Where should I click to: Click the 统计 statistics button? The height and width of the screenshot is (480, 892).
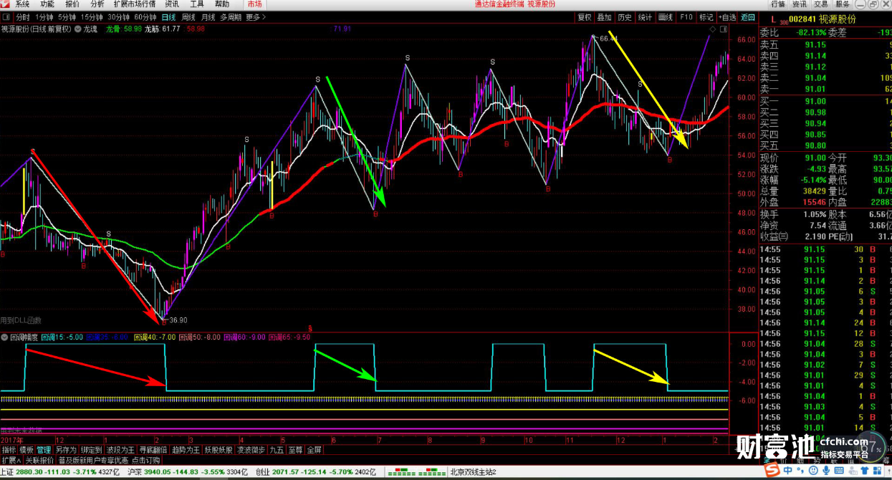pyautogui.click(x=645, y=17)
